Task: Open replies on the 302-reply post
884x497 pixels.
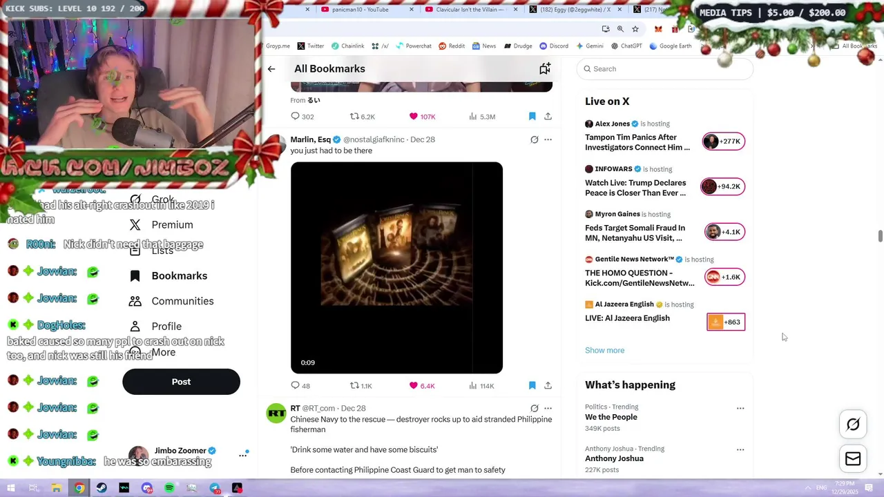Action: (302, 117)
